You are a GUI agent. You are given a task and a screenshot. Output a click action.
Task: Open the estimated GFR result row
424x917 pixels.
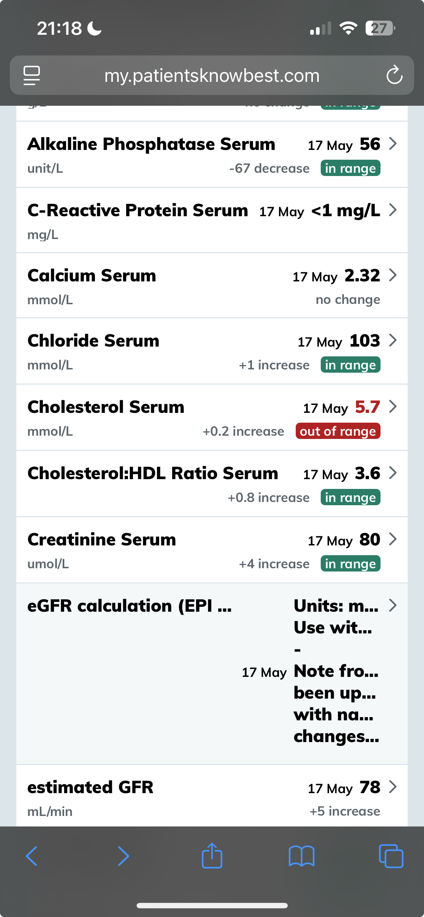point(212,797)
